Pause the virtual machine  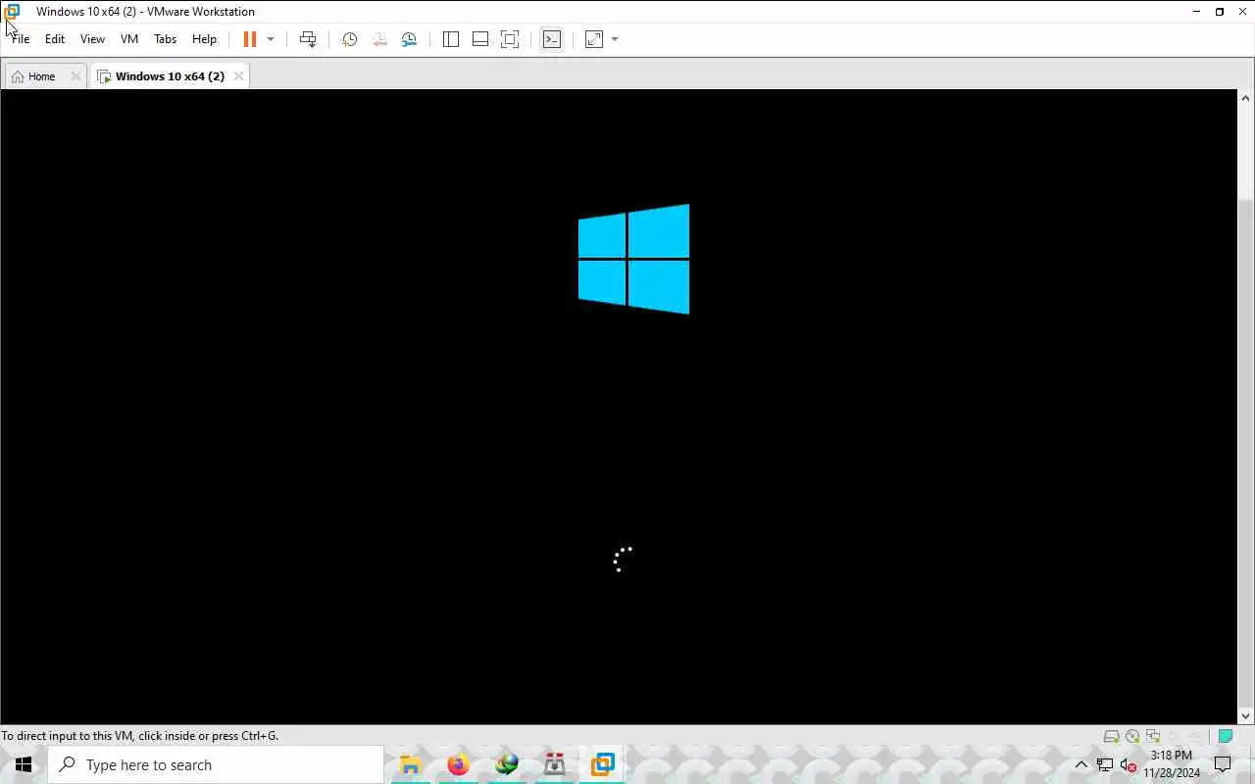pos(250,39)
